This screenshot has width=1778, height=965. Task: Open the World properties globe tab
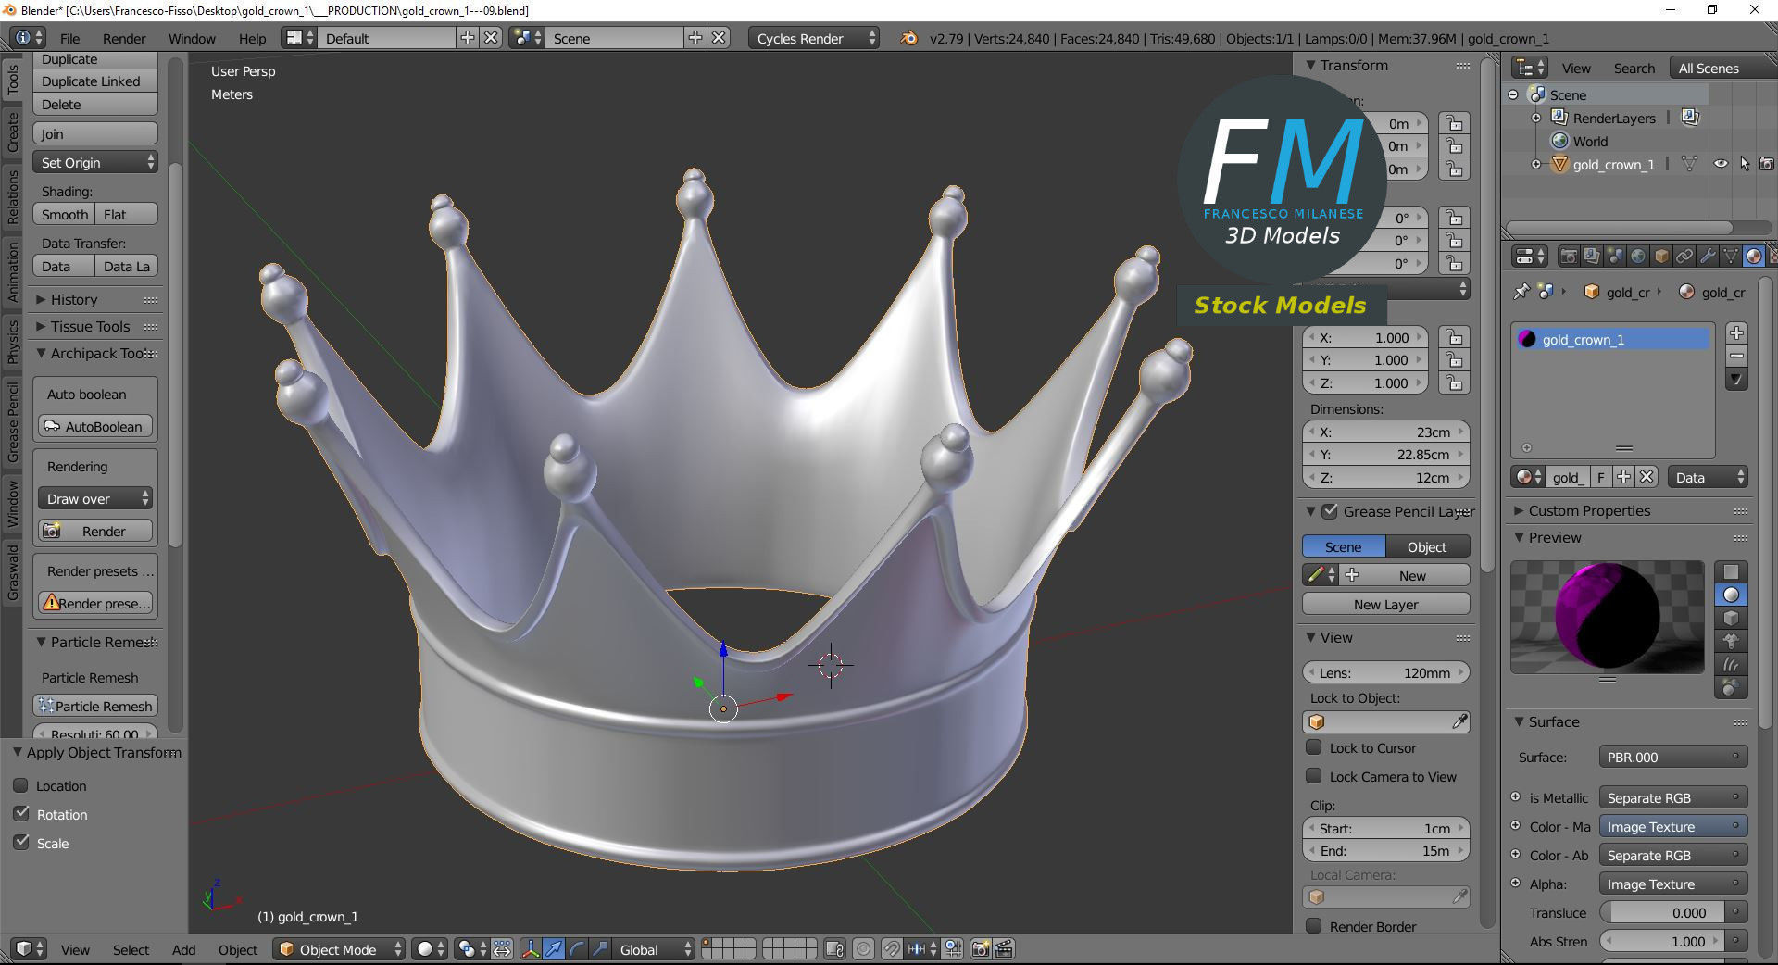tap(1638, 257)
